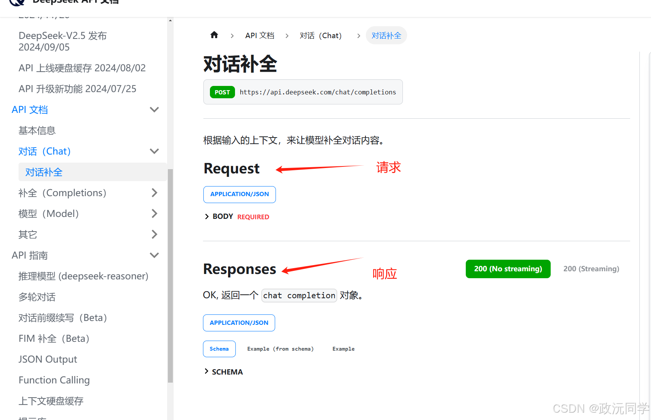Click the 对话补全 page title
Image resolution: width=651 pixels, height=420 pixels.
(240, 64)
